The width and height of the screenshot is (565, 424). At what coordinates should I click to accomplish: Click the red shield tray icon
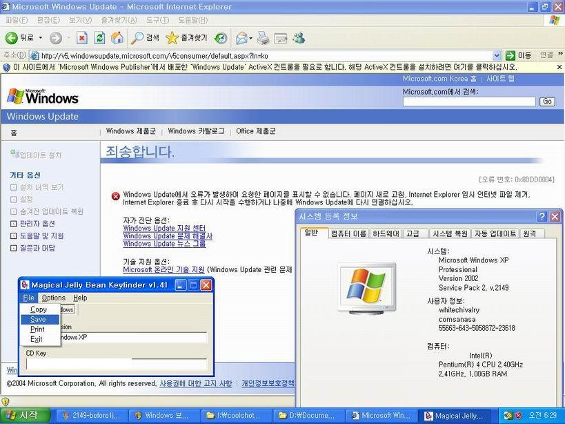click(518, 415)
